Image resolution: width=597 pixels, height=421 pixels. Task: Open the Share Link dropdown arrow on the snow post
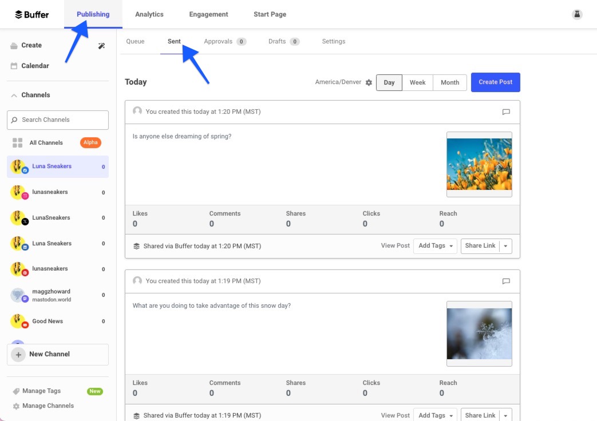[507, 415]
